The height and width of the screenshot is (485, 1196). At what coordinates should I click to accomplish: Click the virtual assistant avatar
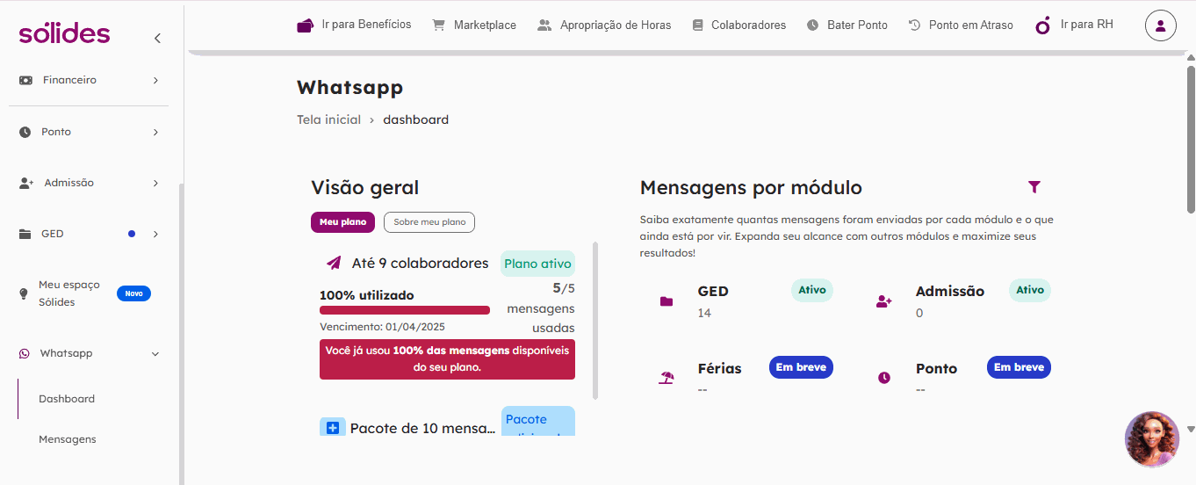pyautogui.click(x=1151, y=438)
